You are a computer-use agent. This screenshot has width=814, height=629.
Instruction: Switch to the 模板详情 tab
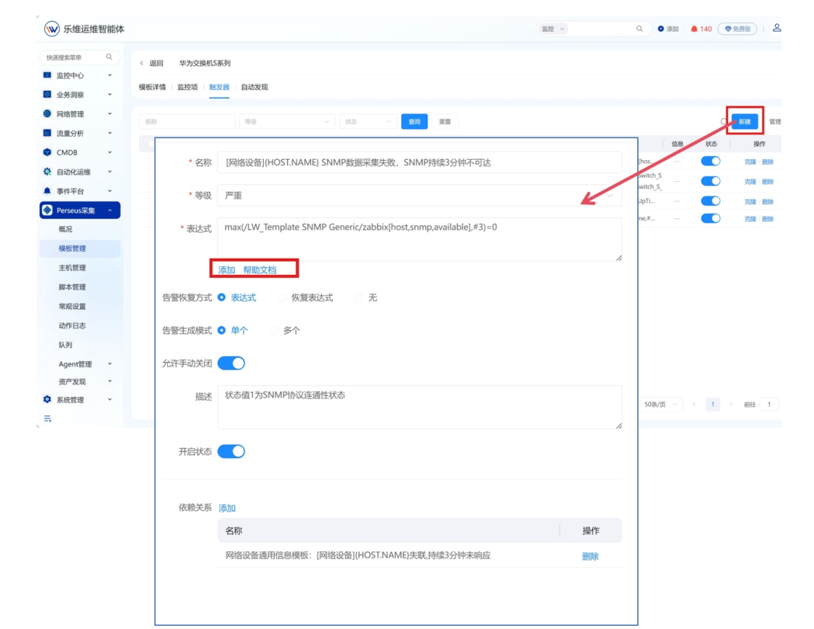[152, 87]
